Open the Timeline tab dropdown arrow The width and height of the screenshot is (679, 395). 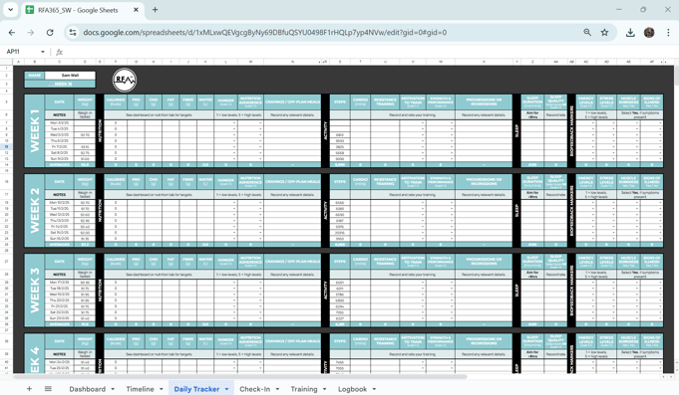(162, 389)
